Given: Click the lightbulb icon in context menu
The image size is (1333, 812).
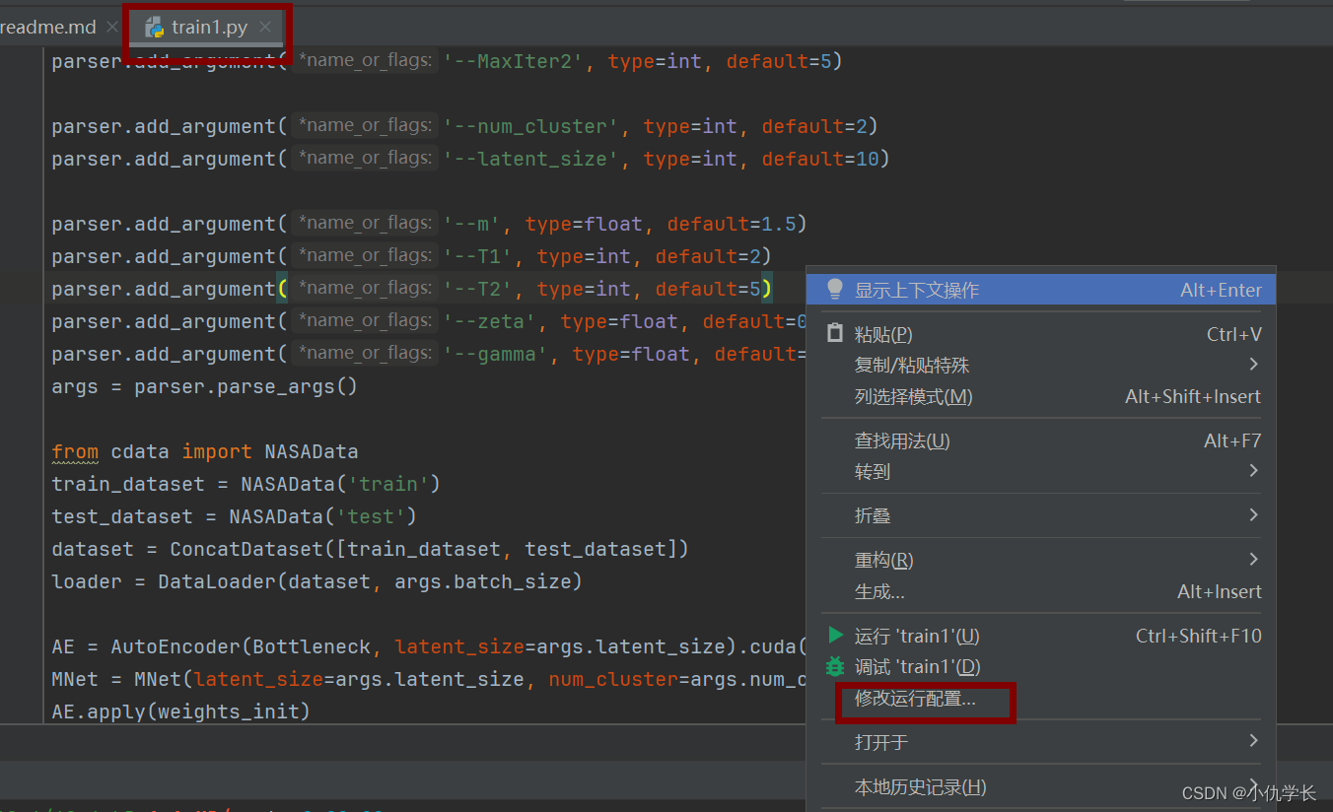Looking at the screenshot, I should [835, 289].
